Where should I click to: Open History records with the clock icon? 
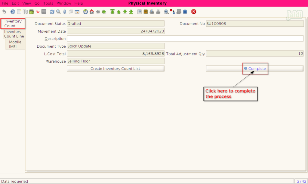(x=85, y=12)
